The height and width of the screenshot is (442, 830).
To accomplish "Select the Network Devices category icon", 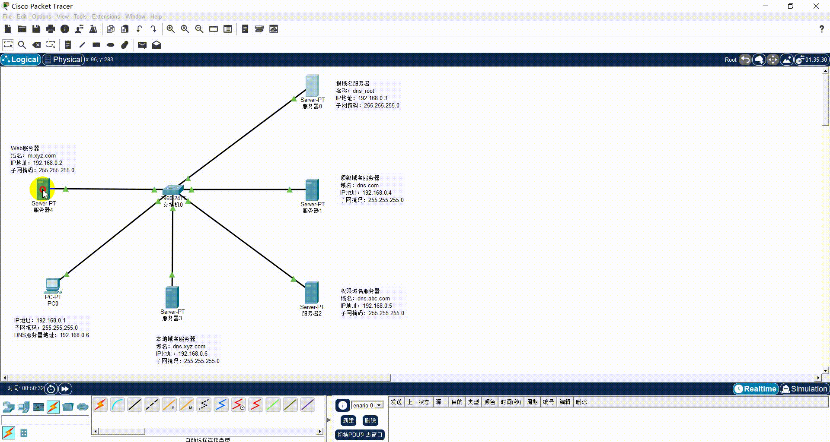I will [9, 407].
